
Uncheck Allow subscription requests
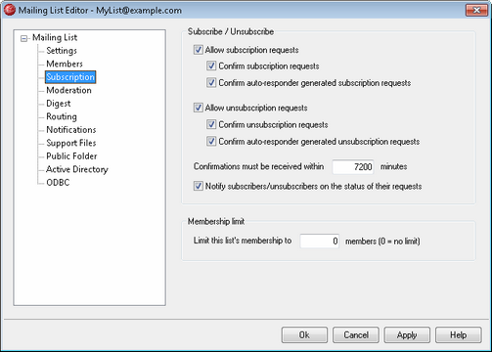(x=199, y=50)
